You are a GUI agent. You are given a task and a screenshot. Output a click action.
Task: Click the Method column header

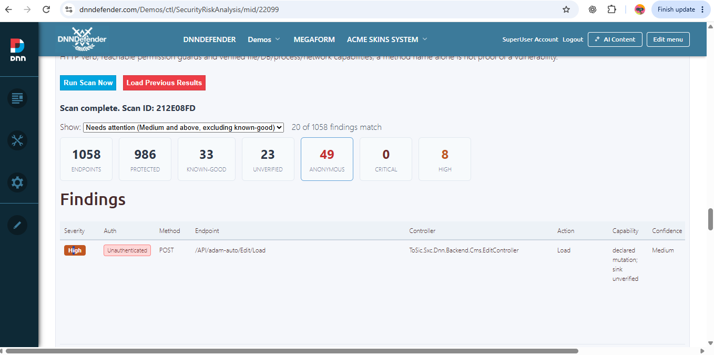[169, 231]
